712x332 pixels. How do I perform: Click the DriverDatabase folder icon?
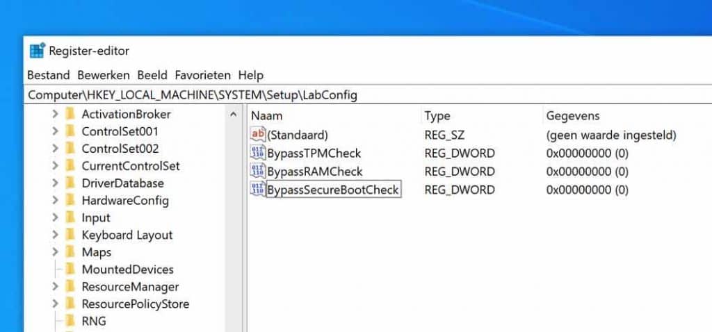(x=70, y=183)
